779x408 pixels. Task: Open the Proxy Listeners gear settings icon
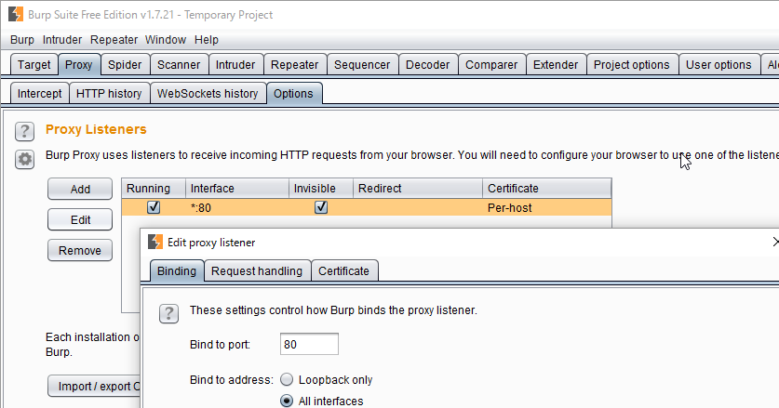point(24,159)
